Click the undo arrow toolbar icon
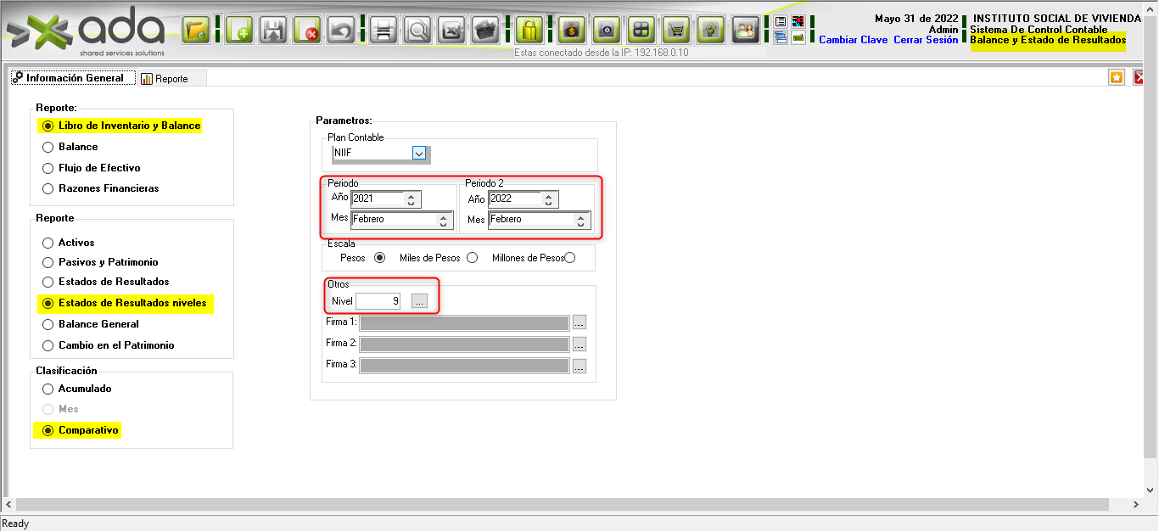This screenshot has height=532, width=1159. click(341, 31)
